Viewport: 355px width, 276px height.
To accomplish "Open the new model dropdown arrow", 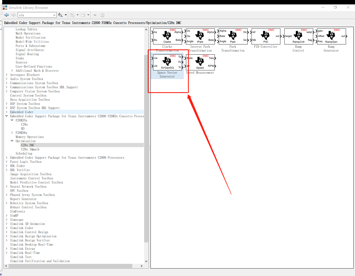I will pos(77,15).
